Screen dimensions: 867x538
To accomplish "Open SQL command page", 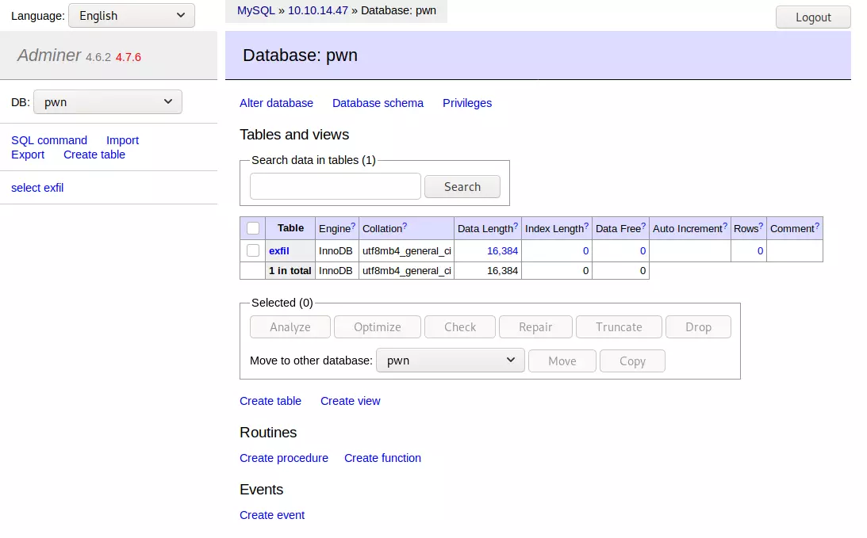I will point(49,140).
